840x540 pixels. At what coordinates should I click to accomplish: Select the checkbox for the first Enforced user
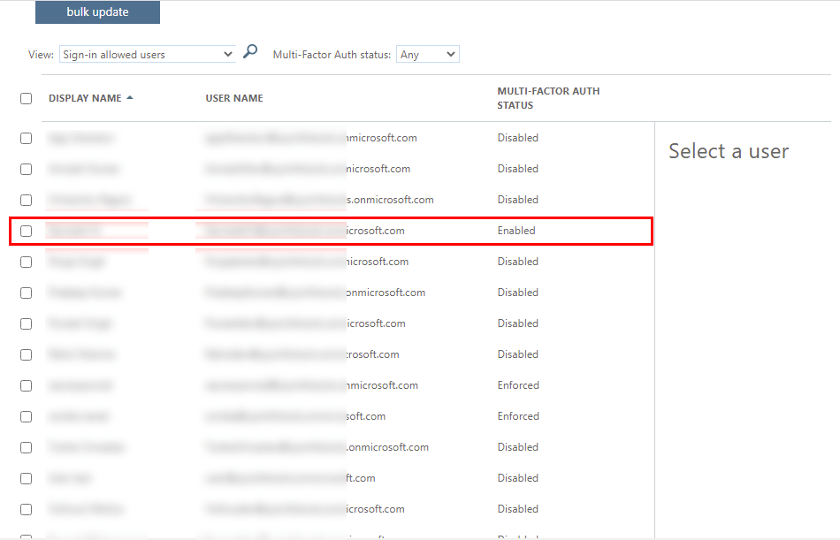pos(27,385)
